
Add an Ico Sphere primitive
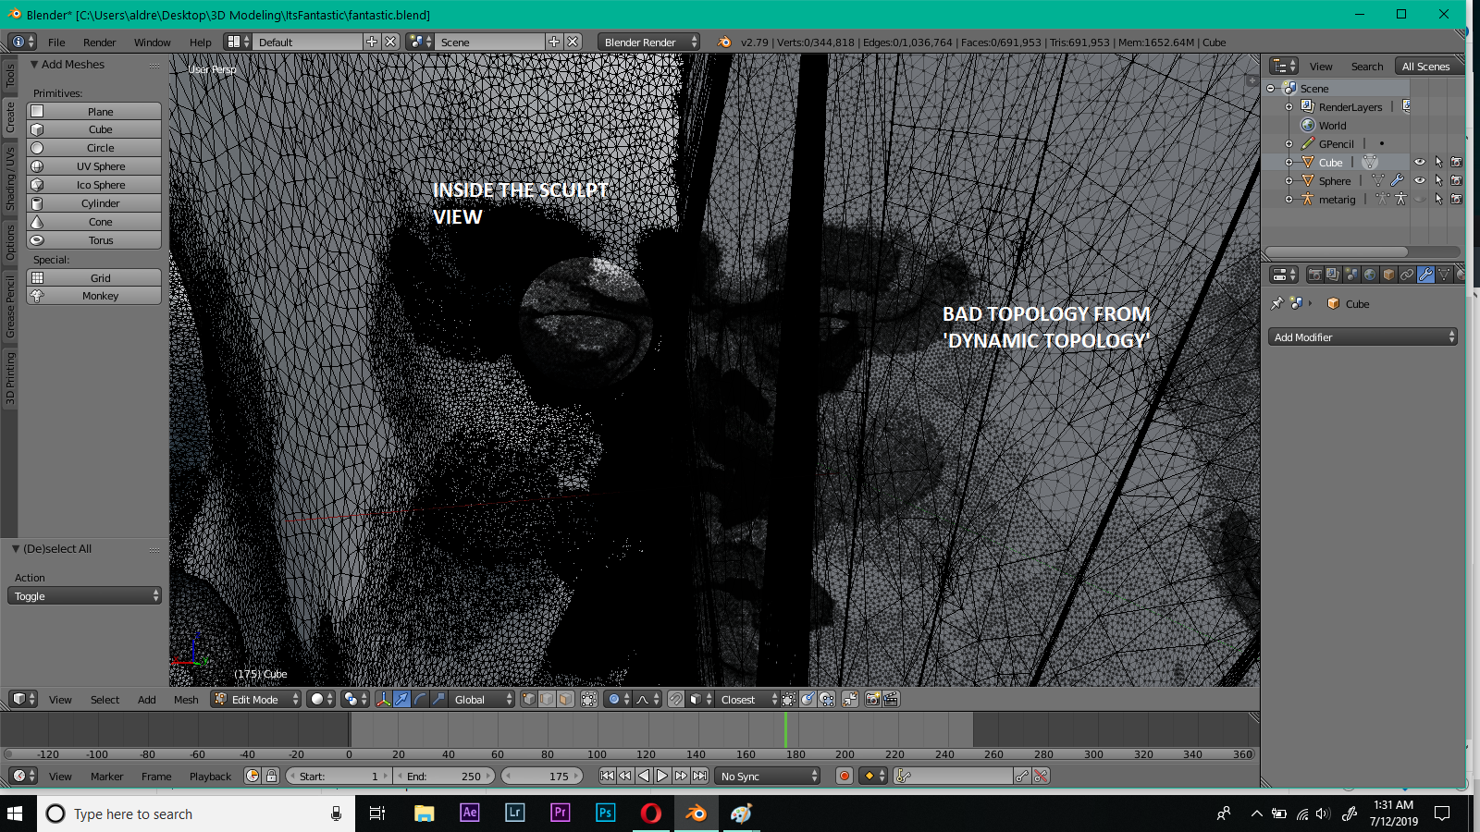point(93,185)
